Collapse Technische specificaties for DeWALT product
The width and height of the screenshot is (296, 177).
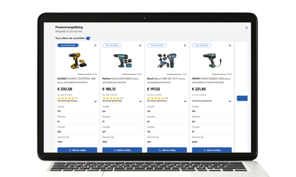pos(95,101)
